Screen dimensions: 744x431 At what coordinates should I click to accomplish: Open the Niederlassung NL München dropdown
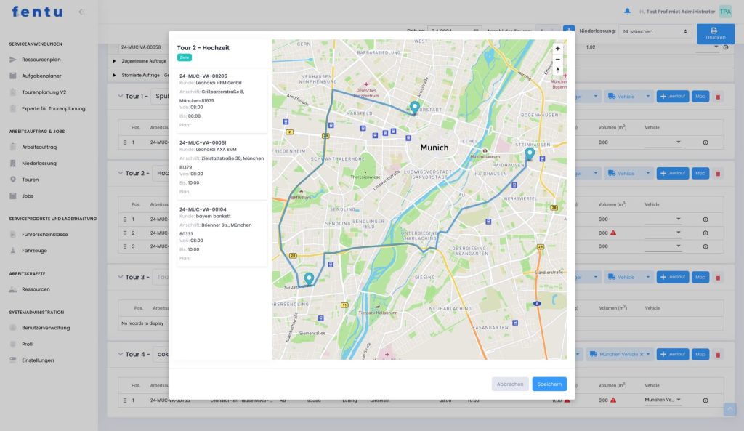(x=654, y=31)
